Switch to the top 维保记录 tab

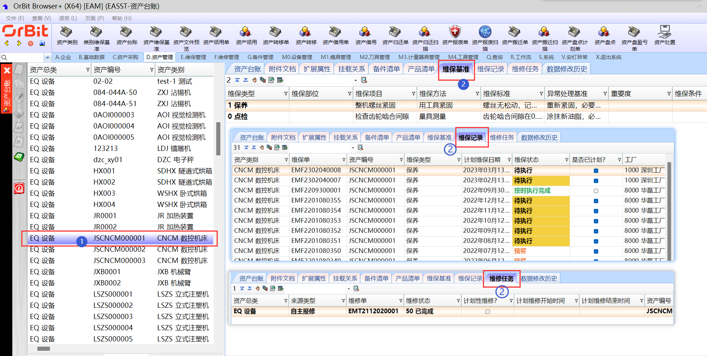click(490, 69)
